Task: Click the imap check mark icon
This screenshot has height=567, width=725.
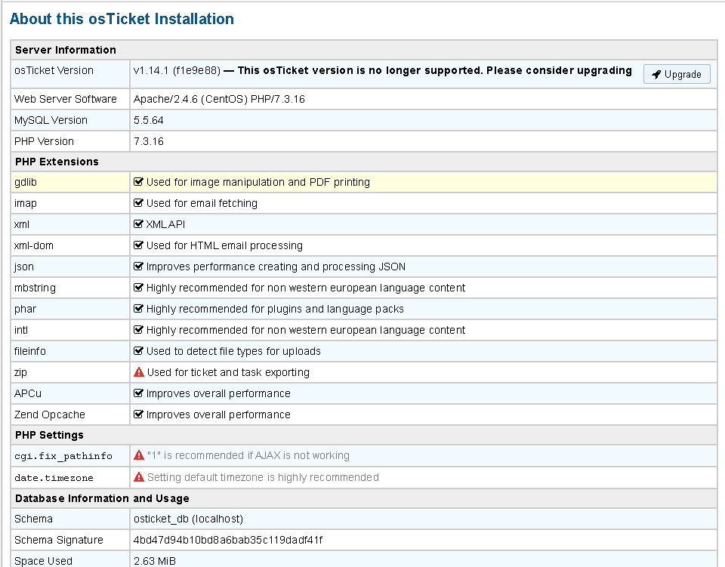Action: coord(139,203)
